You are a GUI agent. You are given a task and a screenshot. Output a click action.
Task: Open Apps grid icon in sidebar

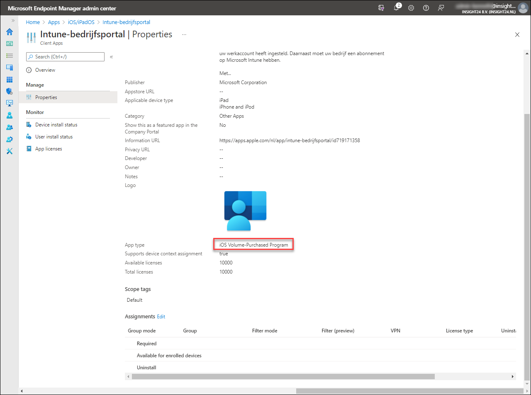tap(10, 80)
